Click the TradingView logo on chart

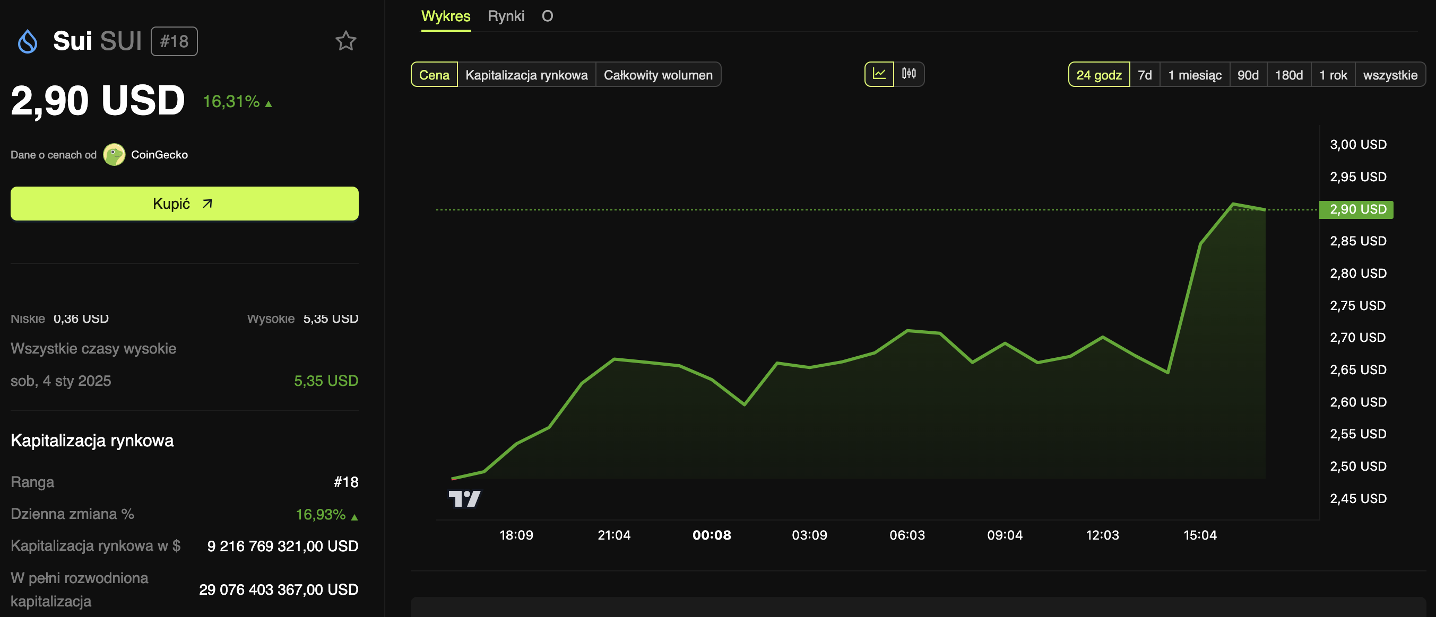pyautogui.click(x=464, y=498)
